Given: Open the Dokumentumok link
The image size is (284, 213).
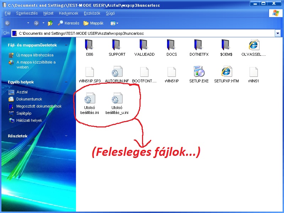Looking at the screenshot, I should click(29, 99).
